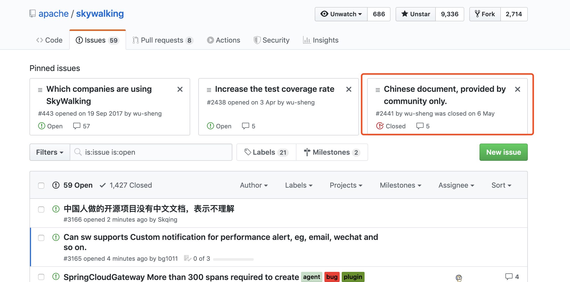Remove pinned 'Increase the test coverage rate' issue
570x282 pixels.
point(349,89)
